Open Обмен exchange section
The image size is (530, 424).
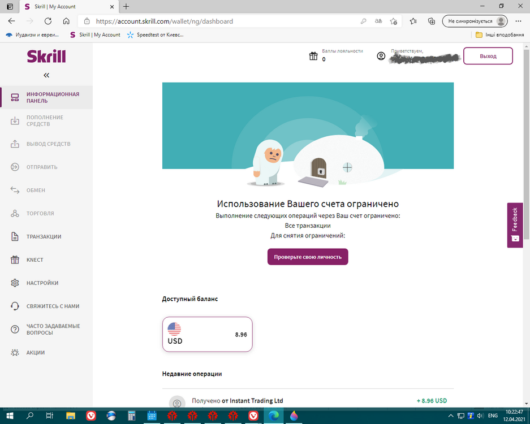click(x=46, y=190)
